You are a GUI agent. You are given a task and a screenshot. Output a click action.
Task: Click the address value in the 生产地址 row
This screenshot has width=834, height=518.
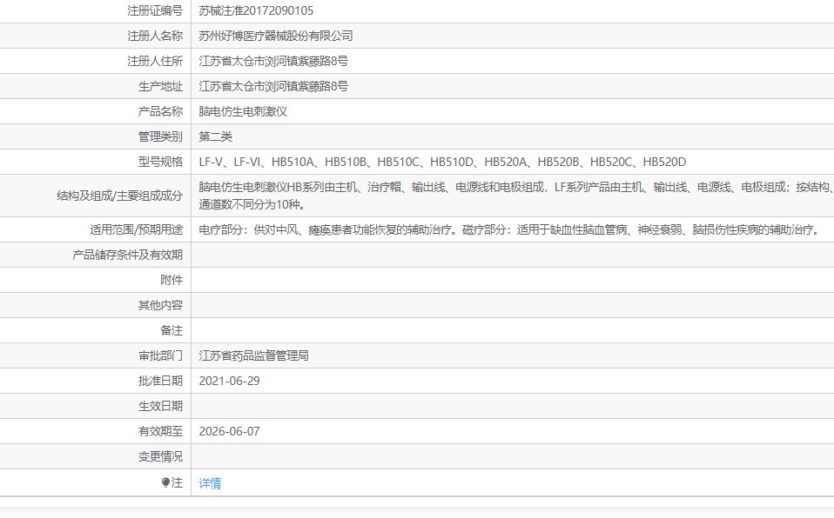click(273, 86)
